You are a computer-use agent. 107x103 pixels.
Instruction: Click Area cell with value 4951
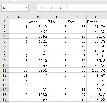point(38,70)
